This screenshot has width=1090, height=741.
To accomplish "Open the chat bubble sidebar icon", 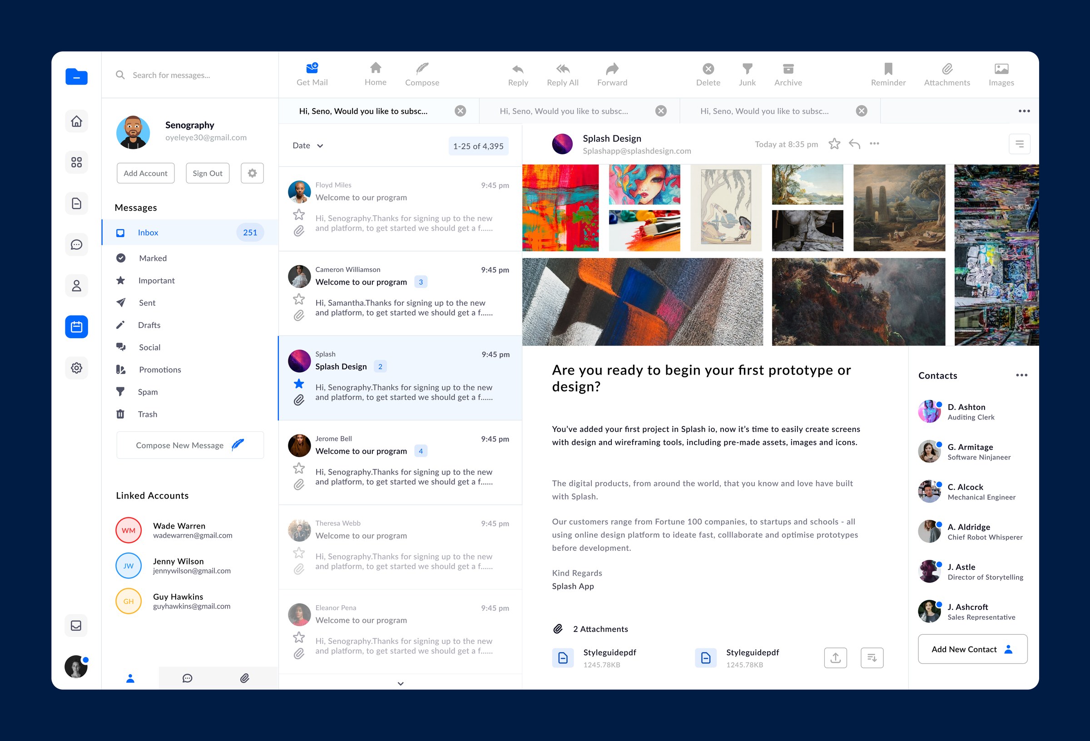I will 76,244.
